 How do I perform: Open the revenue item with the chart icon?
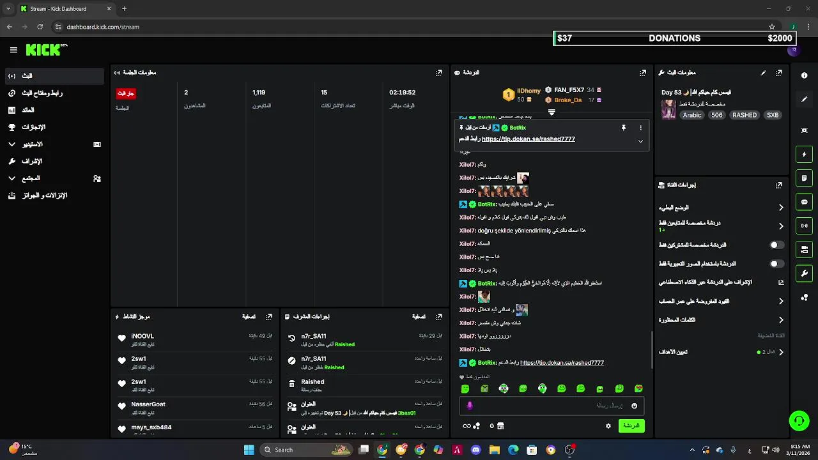coord(54,110)
